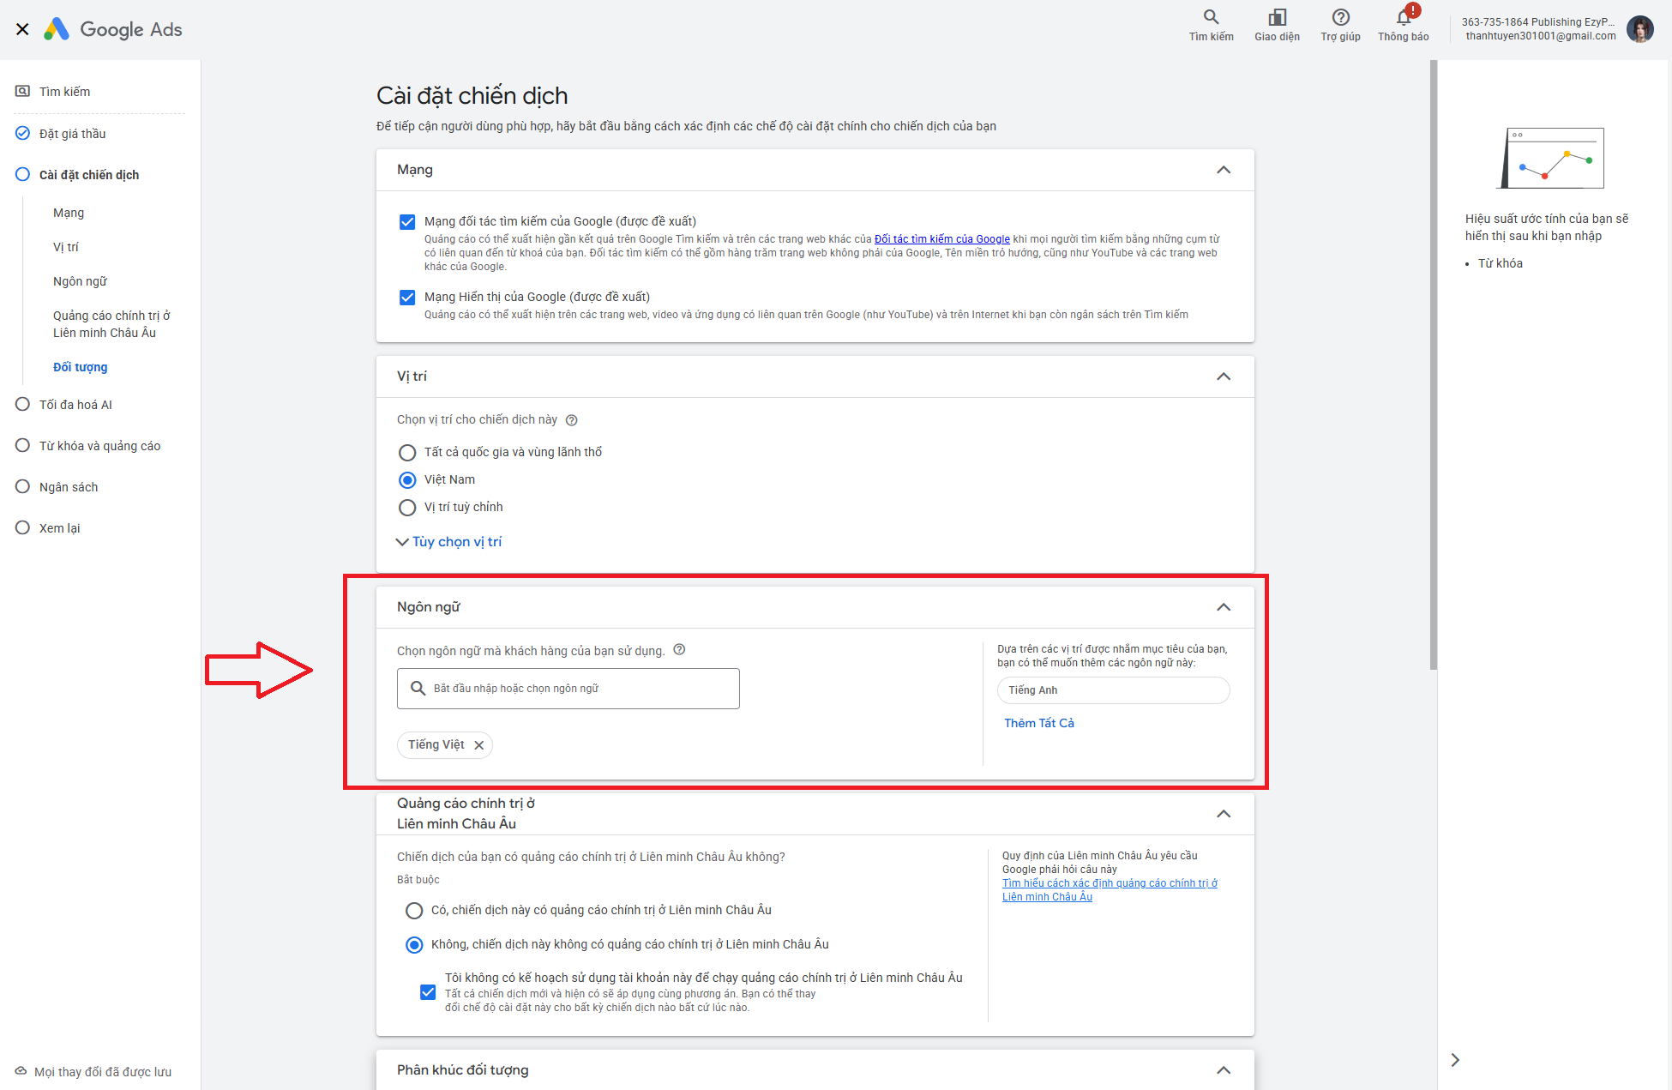Click the Đặt giá thầu completed step icon

[x=23, y=133]
